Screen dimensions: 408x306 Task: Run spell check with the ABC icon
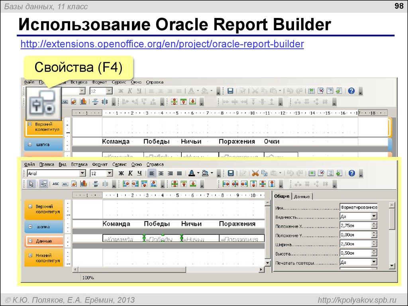[55, 184]
